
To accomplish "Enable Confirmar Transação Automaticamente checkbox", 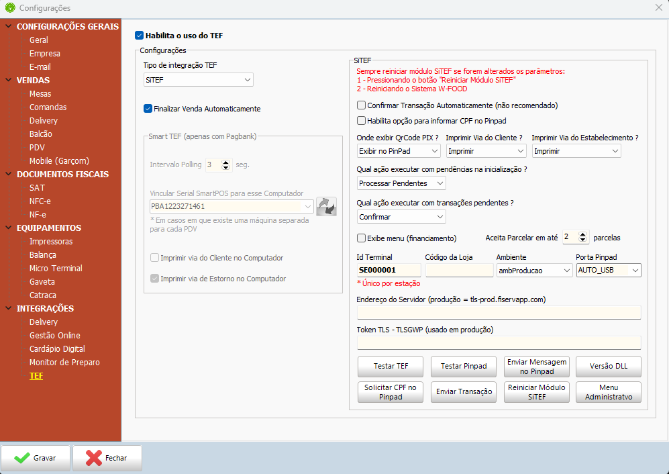I will [x=362, y=105].
